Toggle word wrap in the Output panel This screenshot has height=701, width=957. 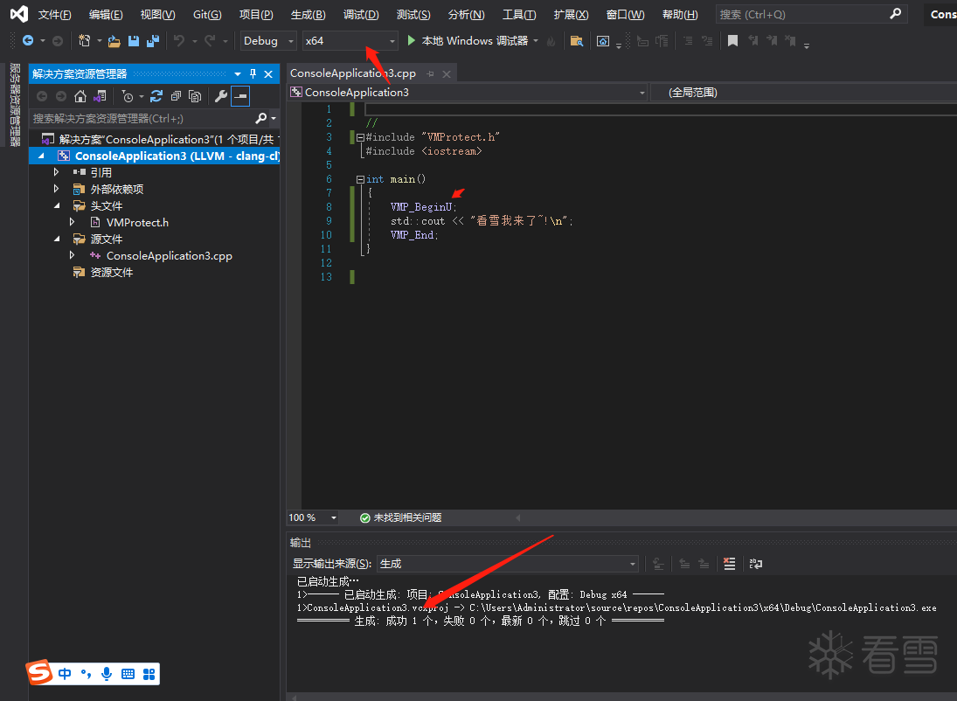756,564
